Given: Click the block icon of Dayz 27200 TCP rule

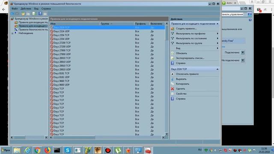Looking at the screenshot, I should tap(52, 43).
